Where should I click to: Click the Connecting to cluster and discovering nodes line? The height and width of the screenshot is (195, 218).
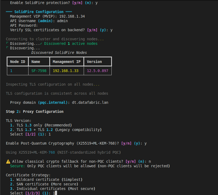coord(55,39)
